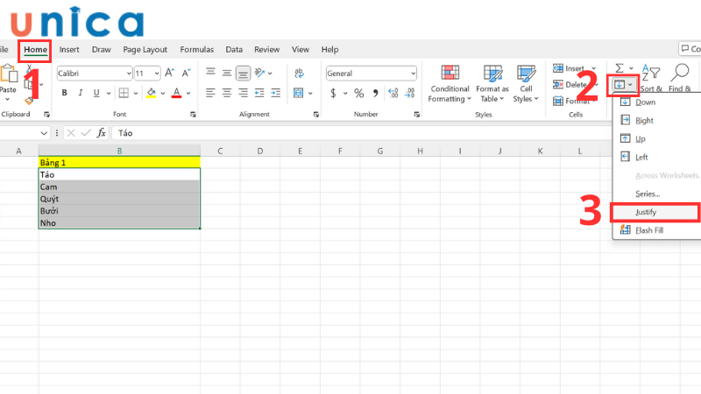Click the Cut scissors icon
This screenshot has height=394, width=701.
coord(29,68)
